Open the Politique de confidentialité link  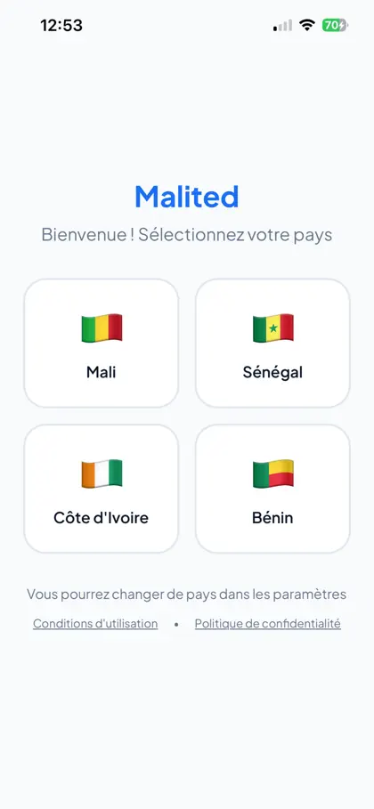tap(267, 624)
